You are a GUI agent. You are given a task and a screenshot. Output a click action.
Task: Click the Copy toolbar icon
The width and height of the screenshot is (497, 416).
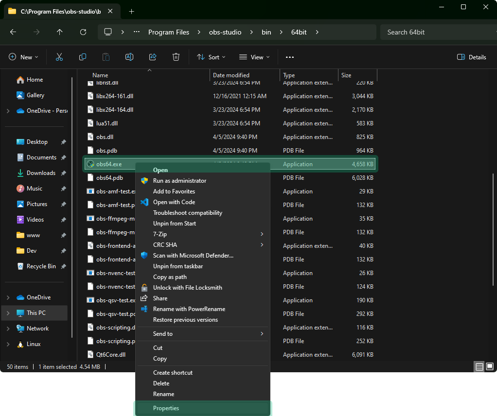click(x=82, y=57)
